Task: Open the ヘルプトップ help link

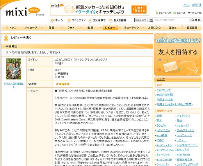Action: pyautogui.click(x=164, y=90)
